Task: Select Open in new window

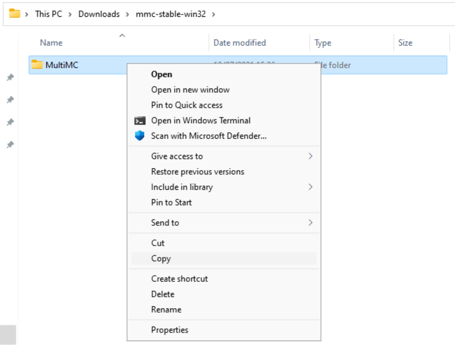Action: (x=190, y=90)
